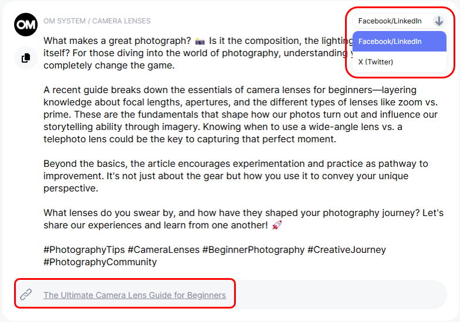Click the #BeginnerPhotography hashtag

(253, 249)
